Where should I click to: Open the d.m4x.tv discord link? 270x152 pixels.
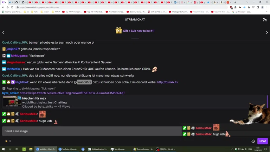tap(167, 82)
